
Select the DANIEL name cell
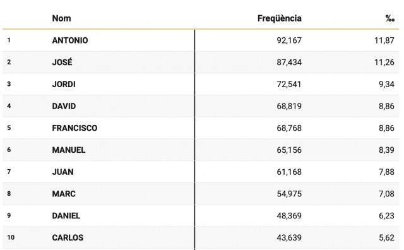pyautogui.click(x=66, y=215)
